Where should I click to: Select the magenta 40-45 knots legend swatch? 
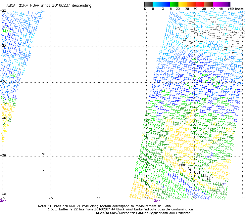217,4
